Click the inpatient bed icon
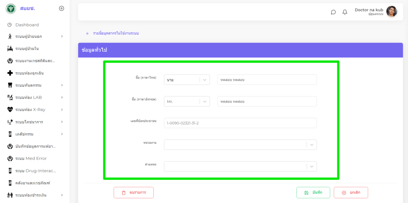The image size is (408, 203). (x=10, y=49)
